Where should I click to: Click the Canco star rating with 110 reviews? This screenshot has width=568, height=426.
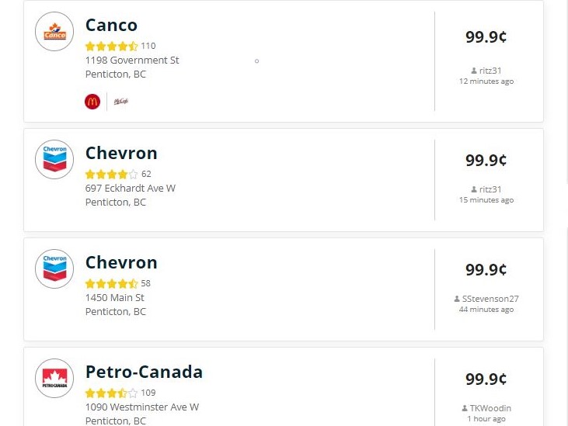coord(111,46)
